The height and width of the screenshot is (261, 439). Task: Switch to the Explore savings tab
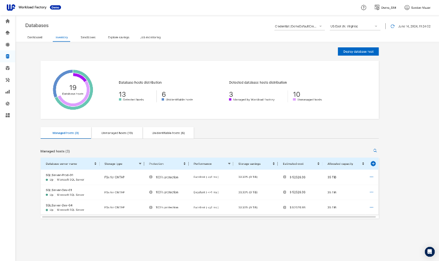119,37
